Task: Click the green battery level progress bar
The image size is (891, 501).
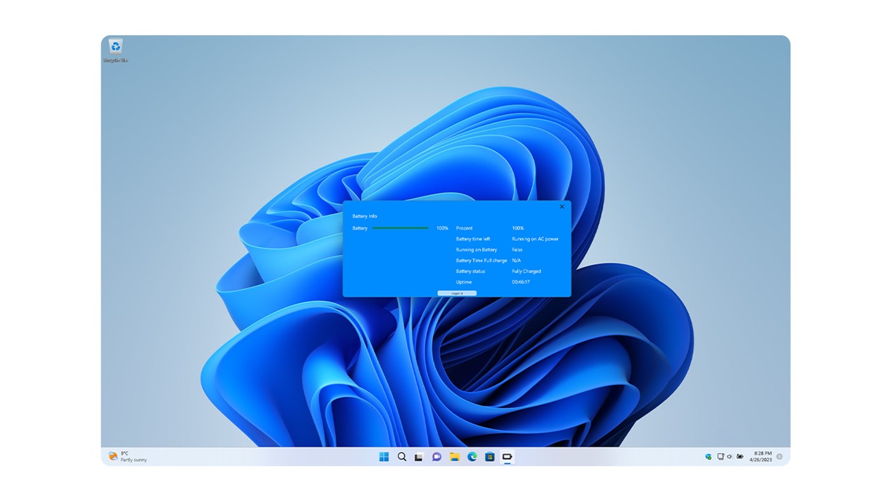Action: click(401, 228)
